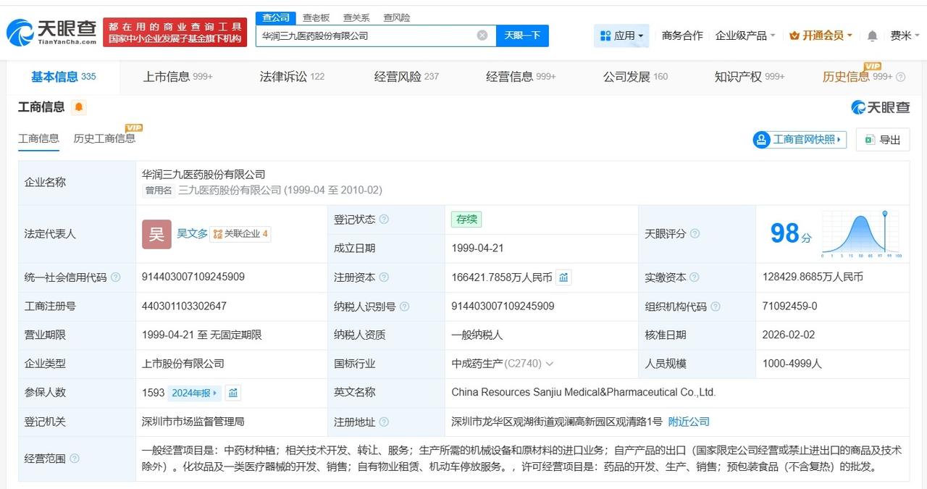927x489 pixels.
Task: Click the 吴 legal representative avatar
Action: [156, 234]
